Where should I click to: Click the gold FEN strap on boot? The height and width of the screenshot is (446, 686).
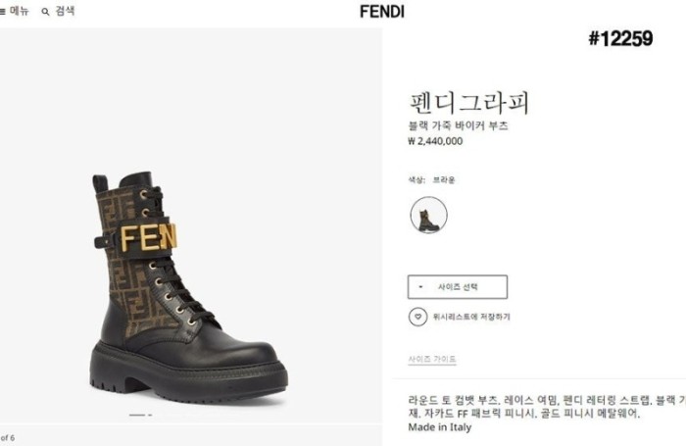149,237
